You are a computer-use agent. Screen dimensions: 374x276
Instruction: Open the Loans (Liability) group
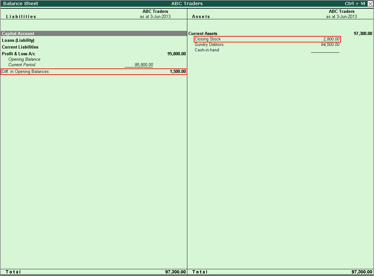pos(18,40)
